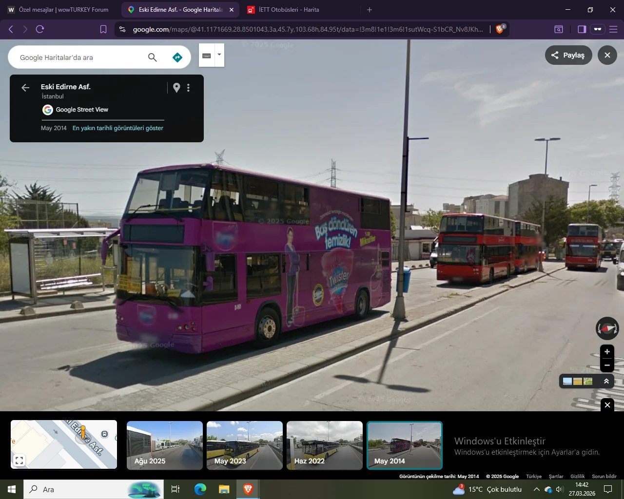Expand the layers panel with double chevron
This screenshot has height=499, width=624.
(x=606, y=381)
